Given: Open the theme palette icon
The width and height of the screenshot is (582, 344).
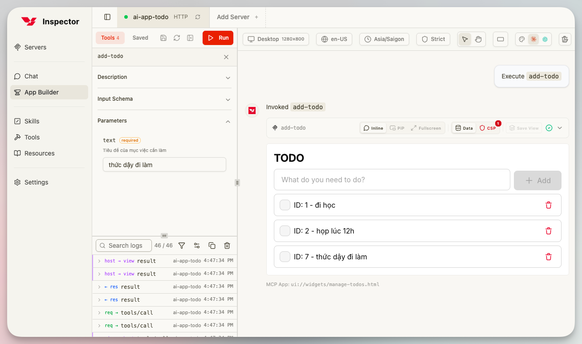Looking at the screenshot, I should [x=522, y=39].
